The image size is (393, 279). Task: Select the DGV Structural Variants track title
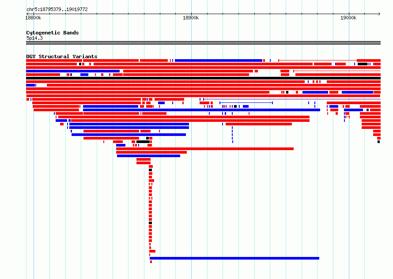62,57
